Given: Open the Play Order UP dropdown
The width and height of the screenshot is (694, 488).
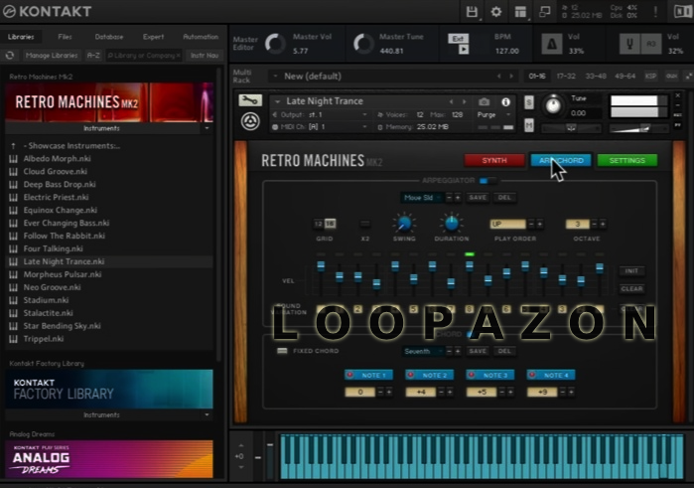Looking at the screenshot, I should (x=507, y=225).
